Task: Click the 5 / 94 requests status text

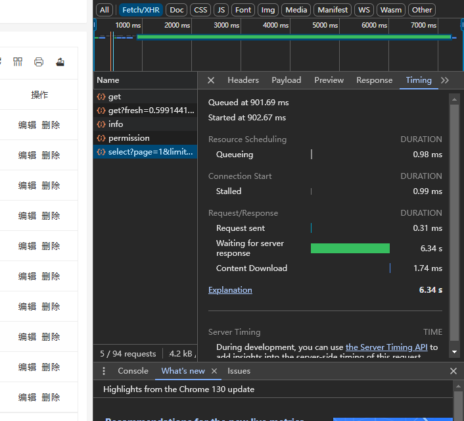Action: [x=128, y=354]
